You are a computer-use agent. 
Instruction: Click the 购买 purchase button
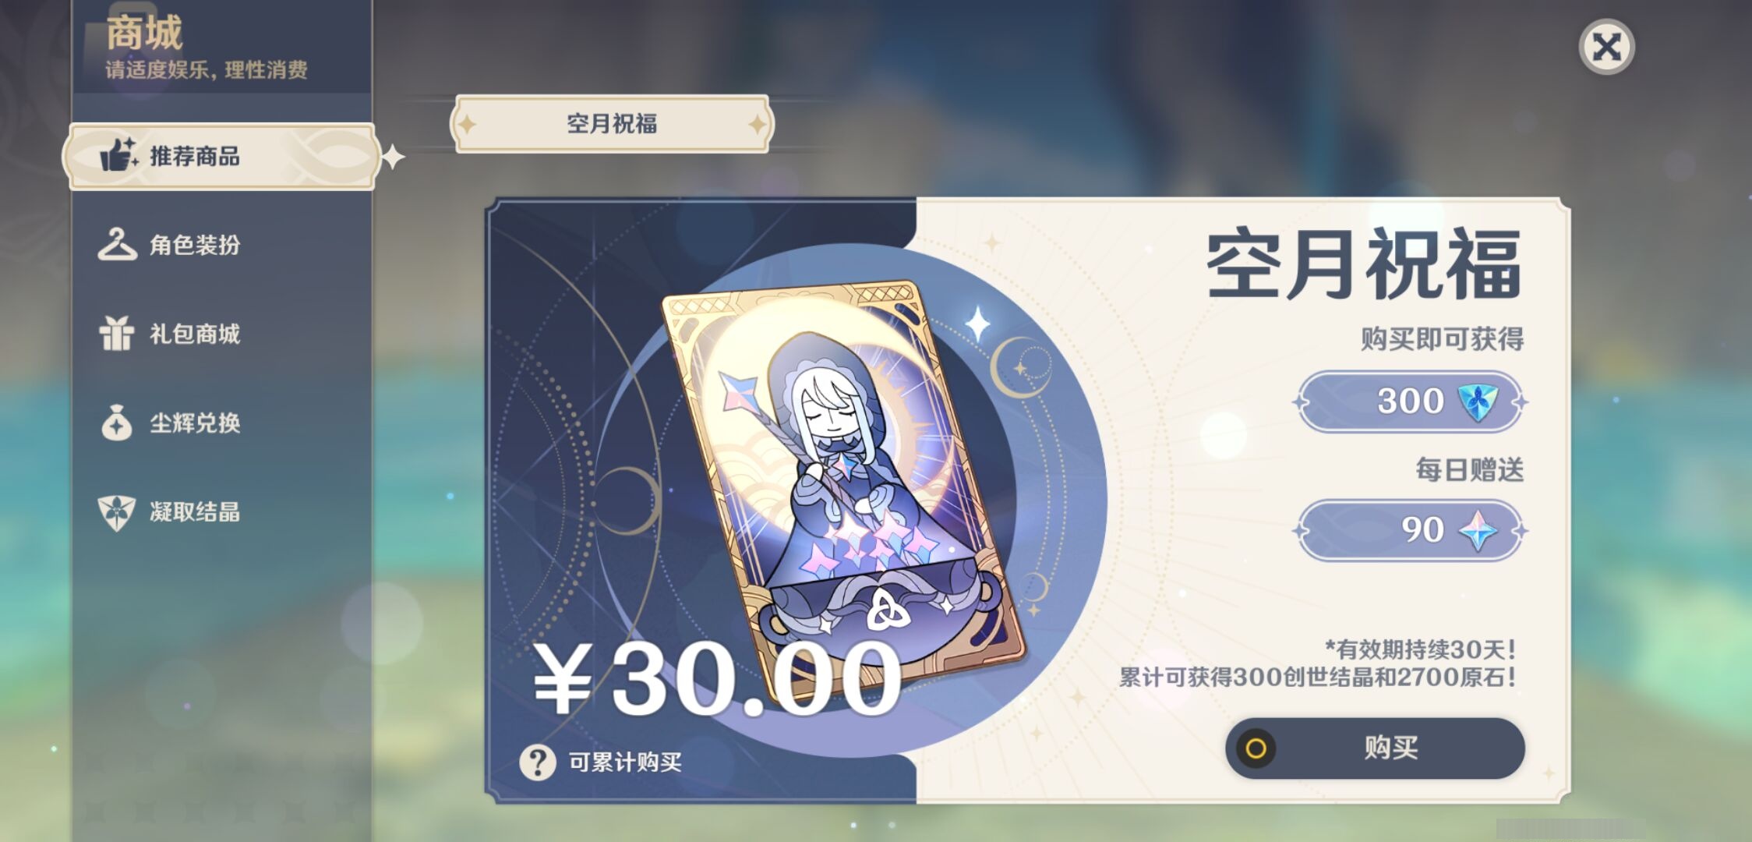click(x=1375, y=748)
